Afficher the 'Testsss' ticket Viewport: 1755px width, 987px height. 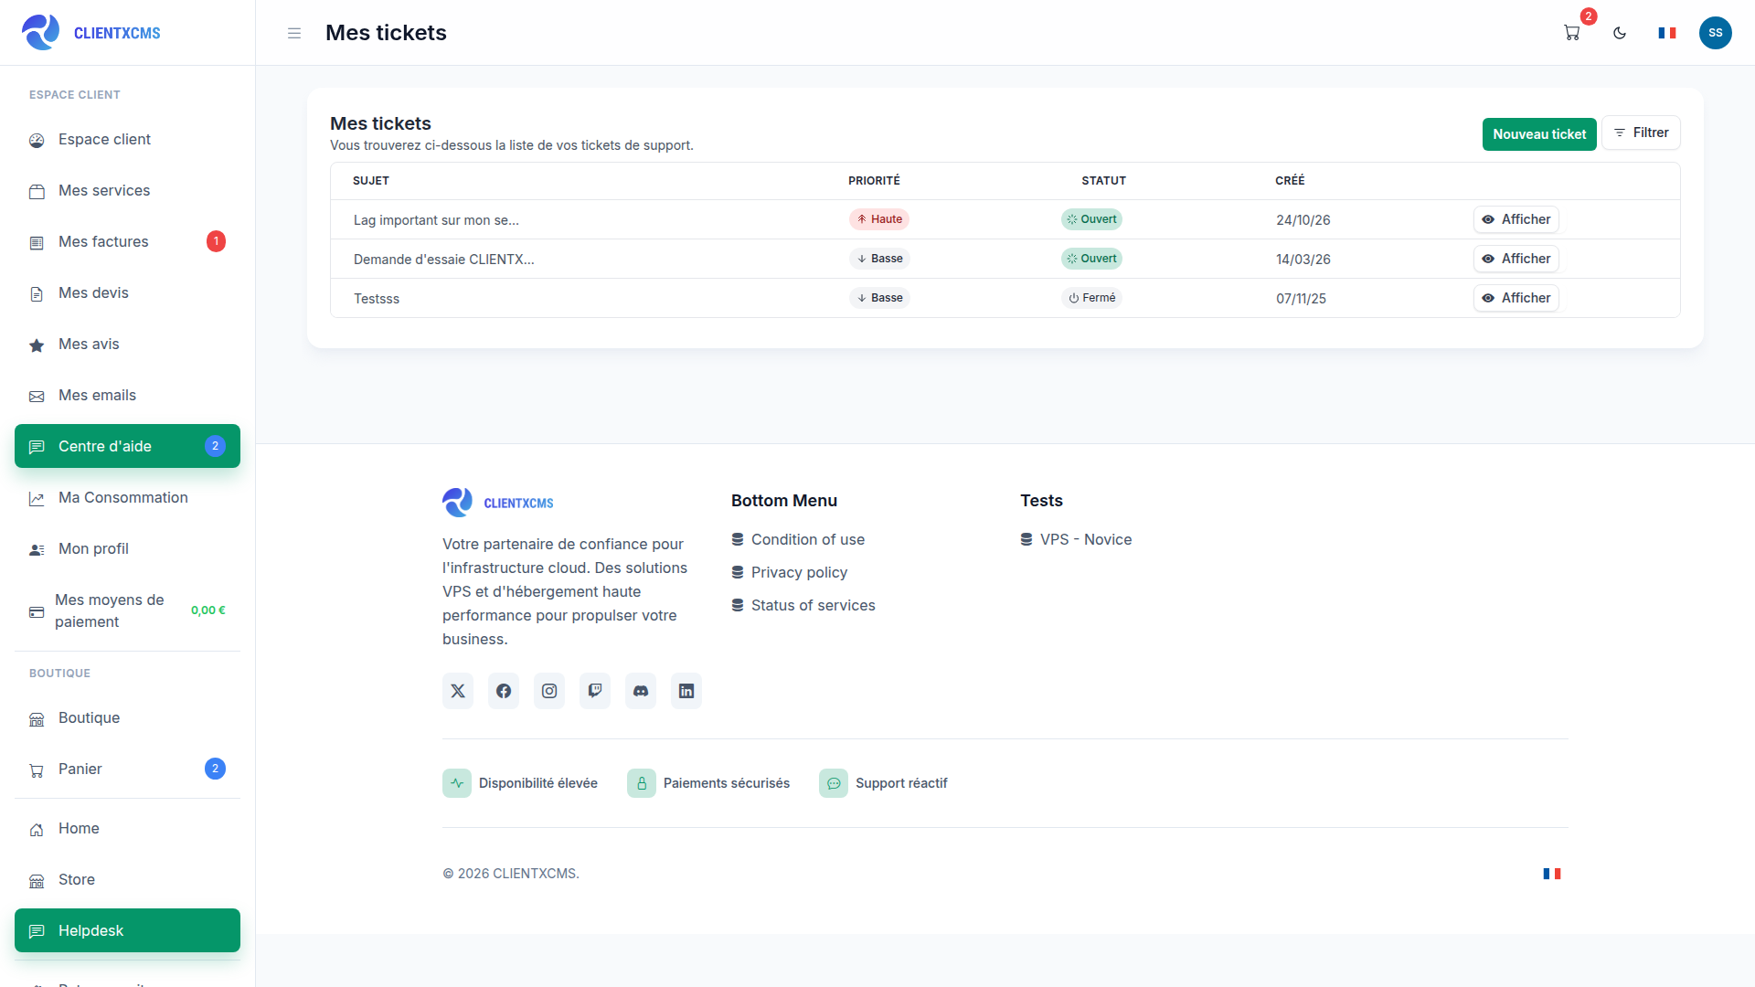pyautogui.click(x=1516, y=298)
